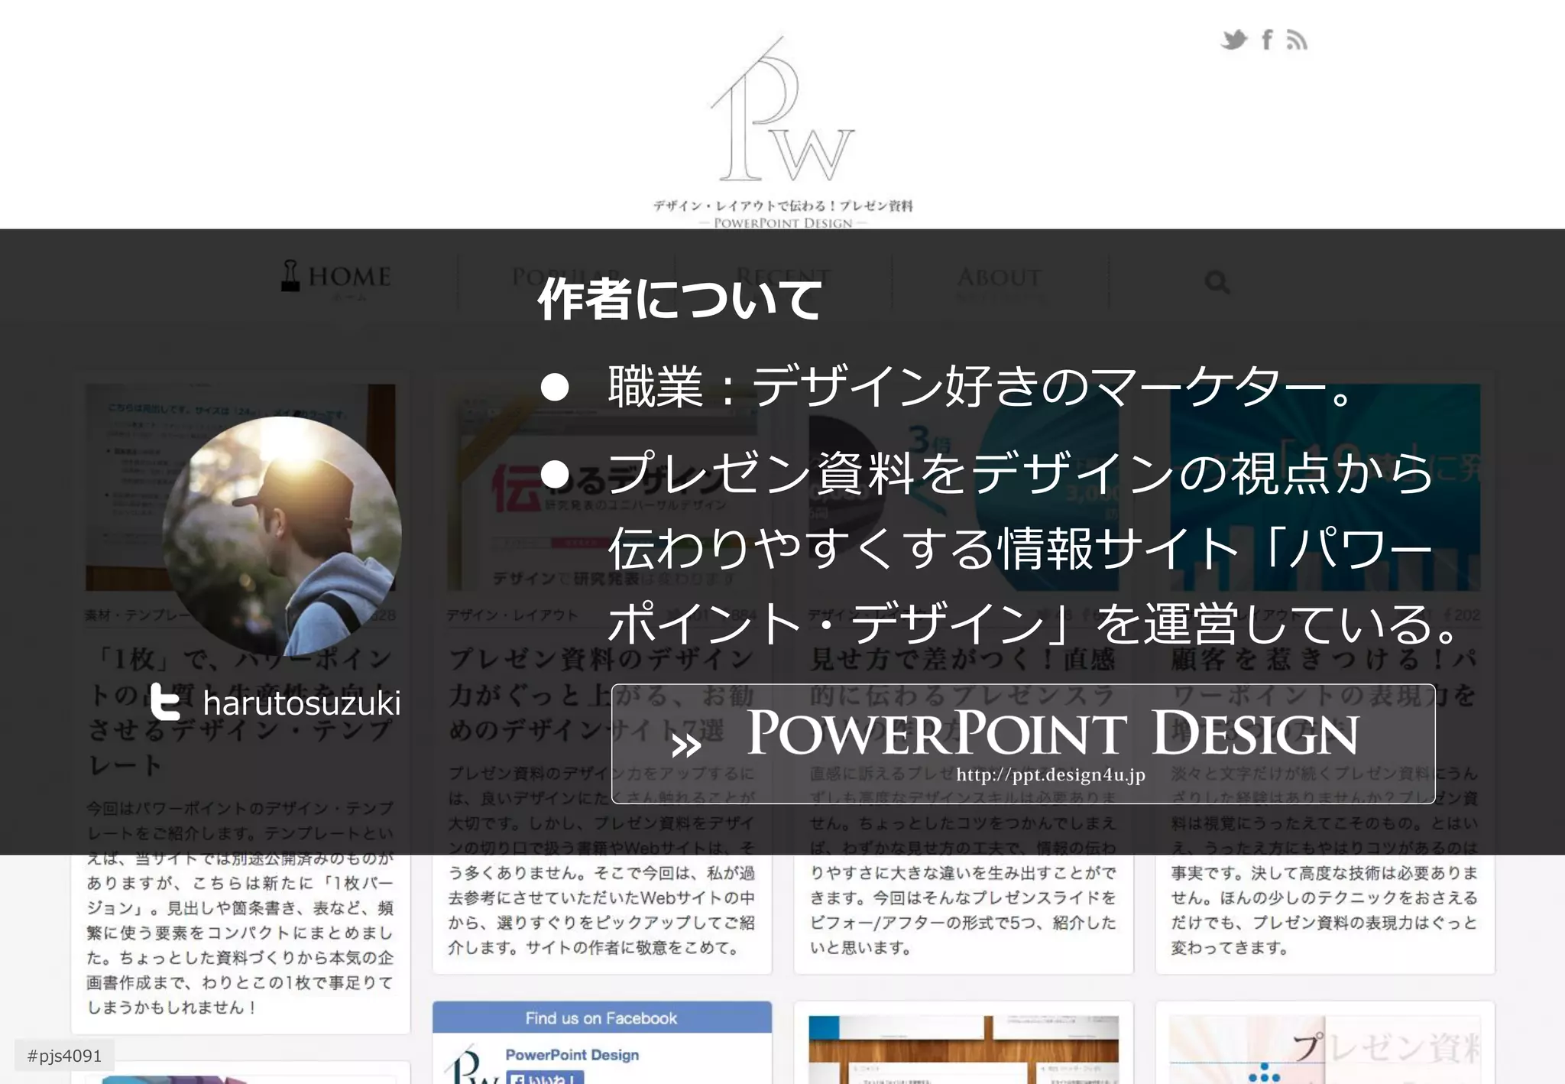
Task: Click the Find us on Facebook header
Action: pos(602,1017)
